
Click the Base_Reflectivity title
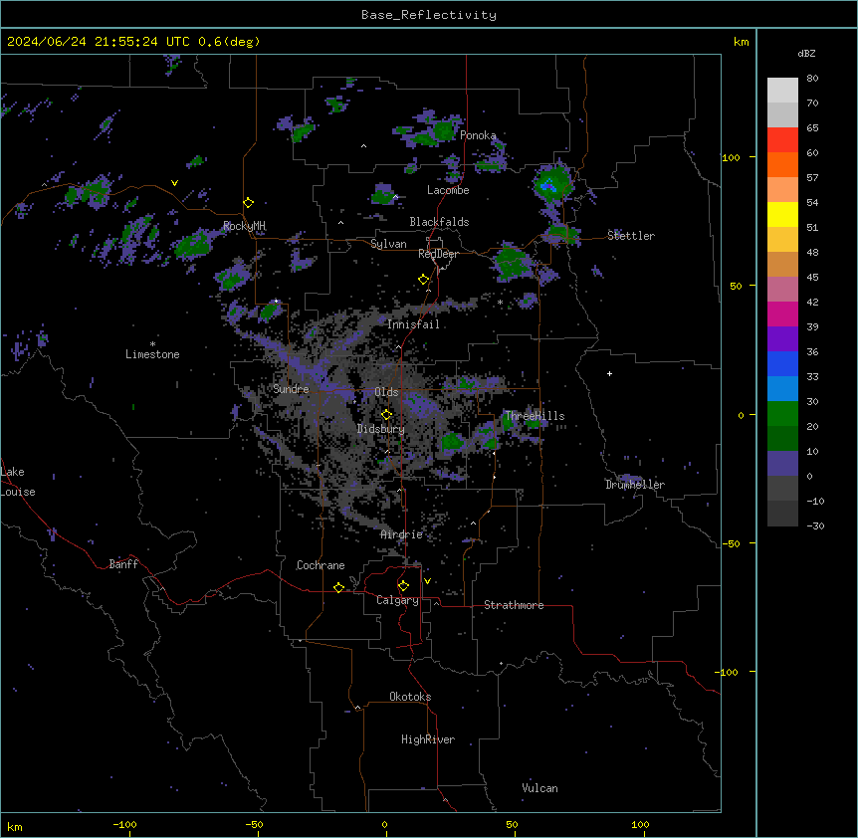point(429,15)
